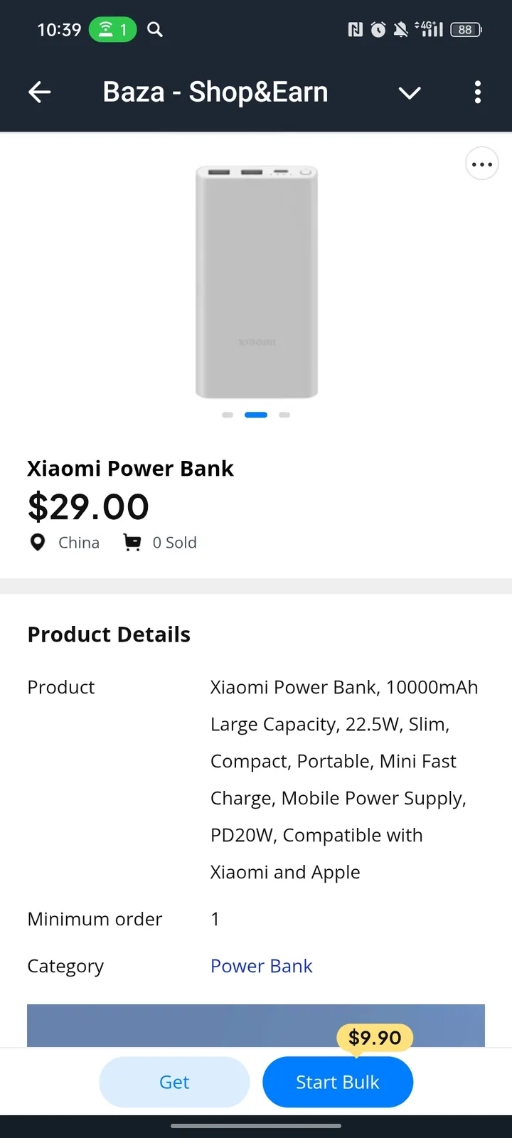Select the first image carousel dot

point(228,415)
